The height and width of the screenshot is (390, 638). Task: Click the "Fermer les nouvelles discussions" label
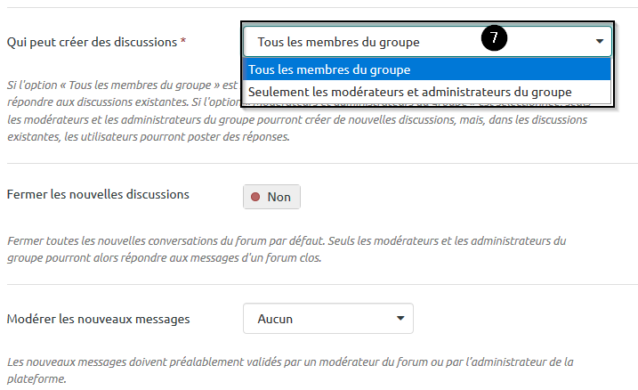[x=97, y=194]
